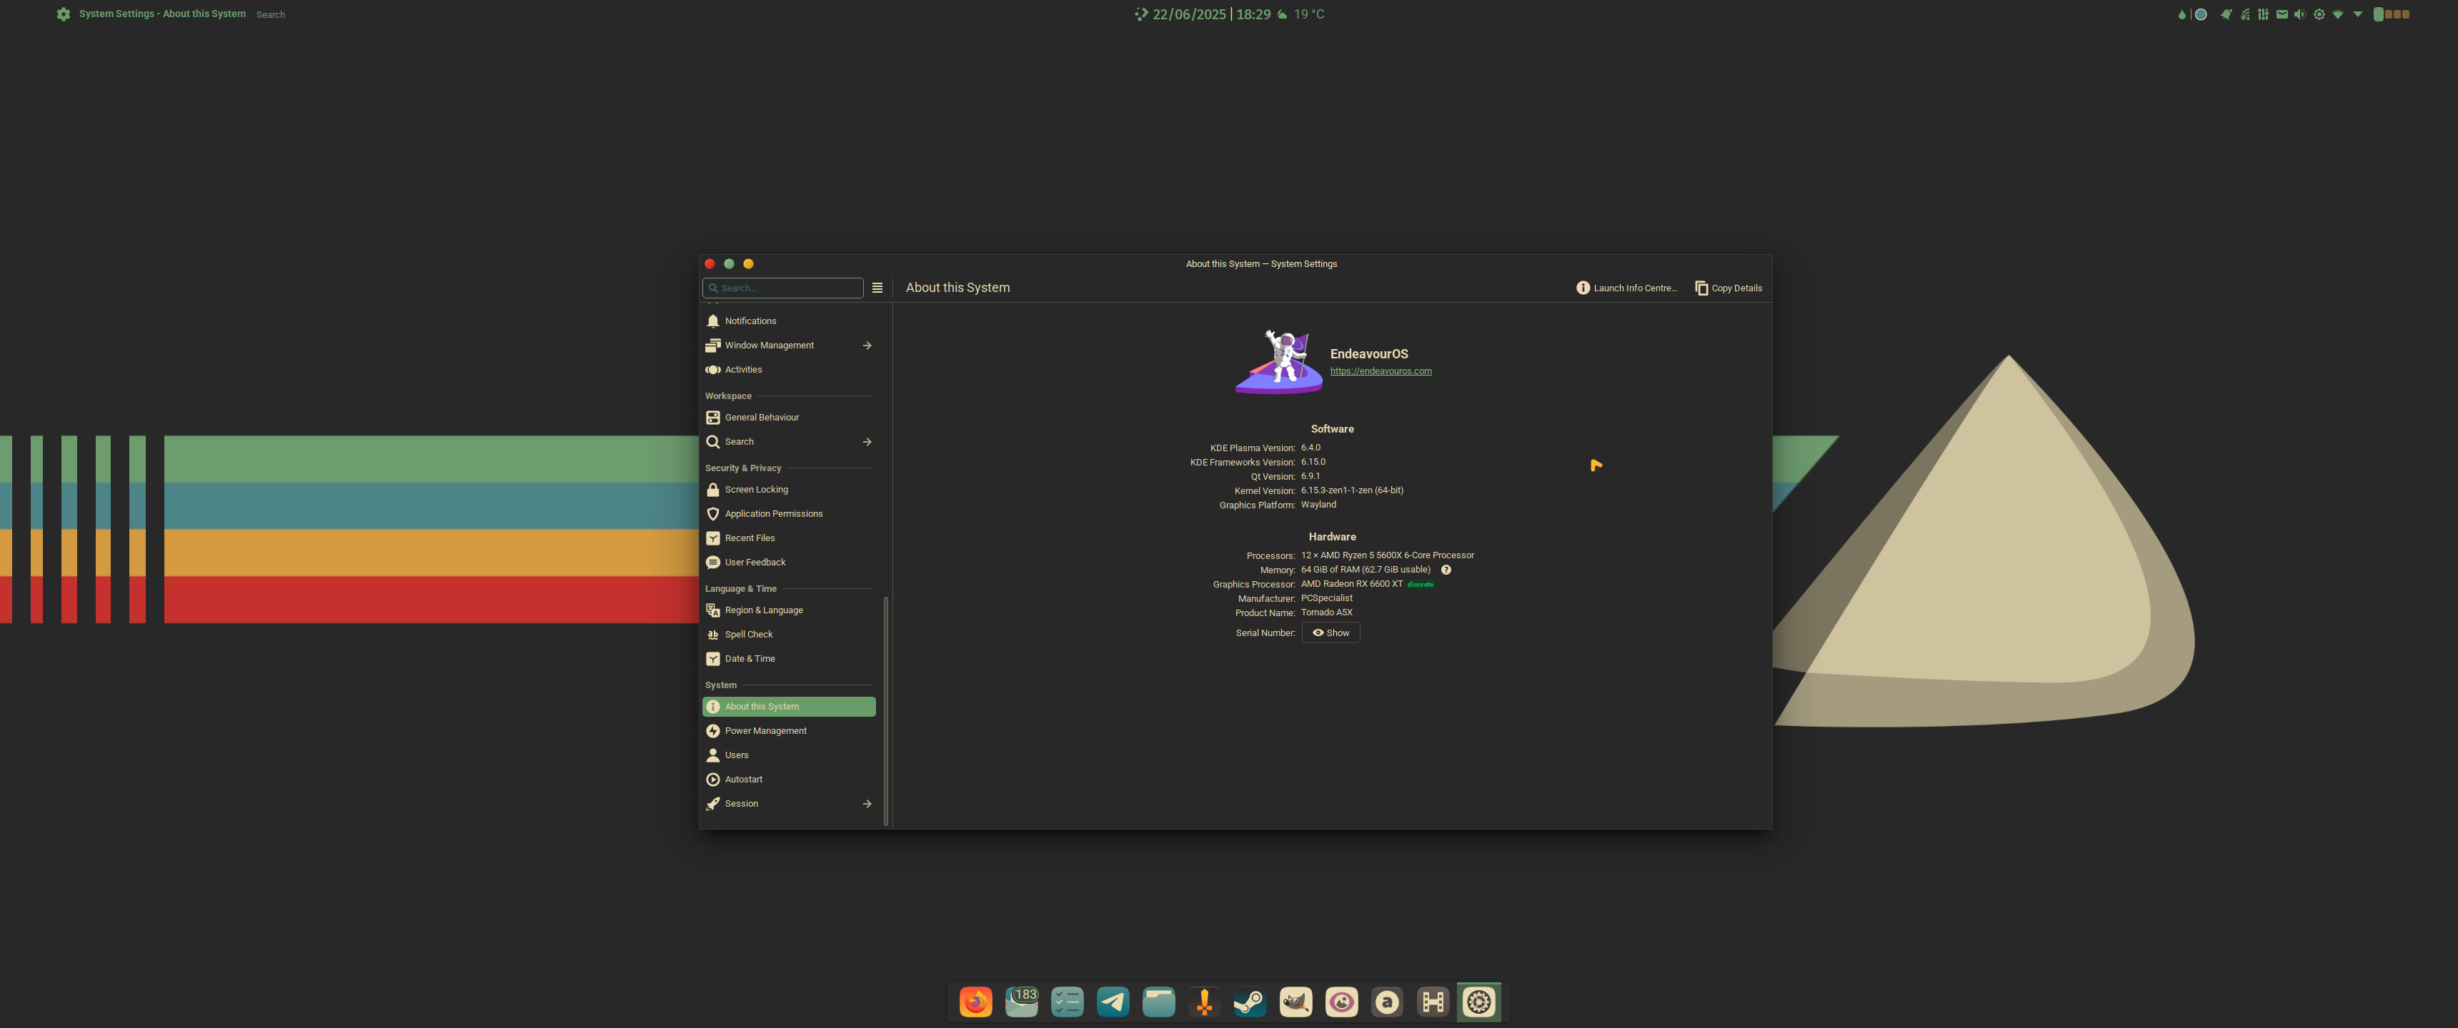The height and width of the screenshot is (1028, 2458).
Task: Click the blue circle in system tray
Action: (2201, 14)
